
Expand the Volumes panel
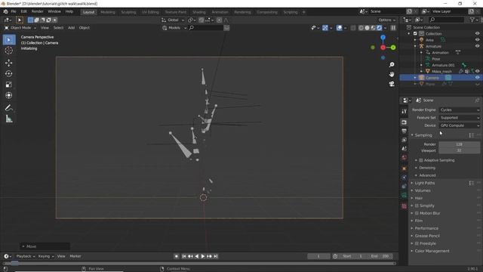[x=423, y=190]
